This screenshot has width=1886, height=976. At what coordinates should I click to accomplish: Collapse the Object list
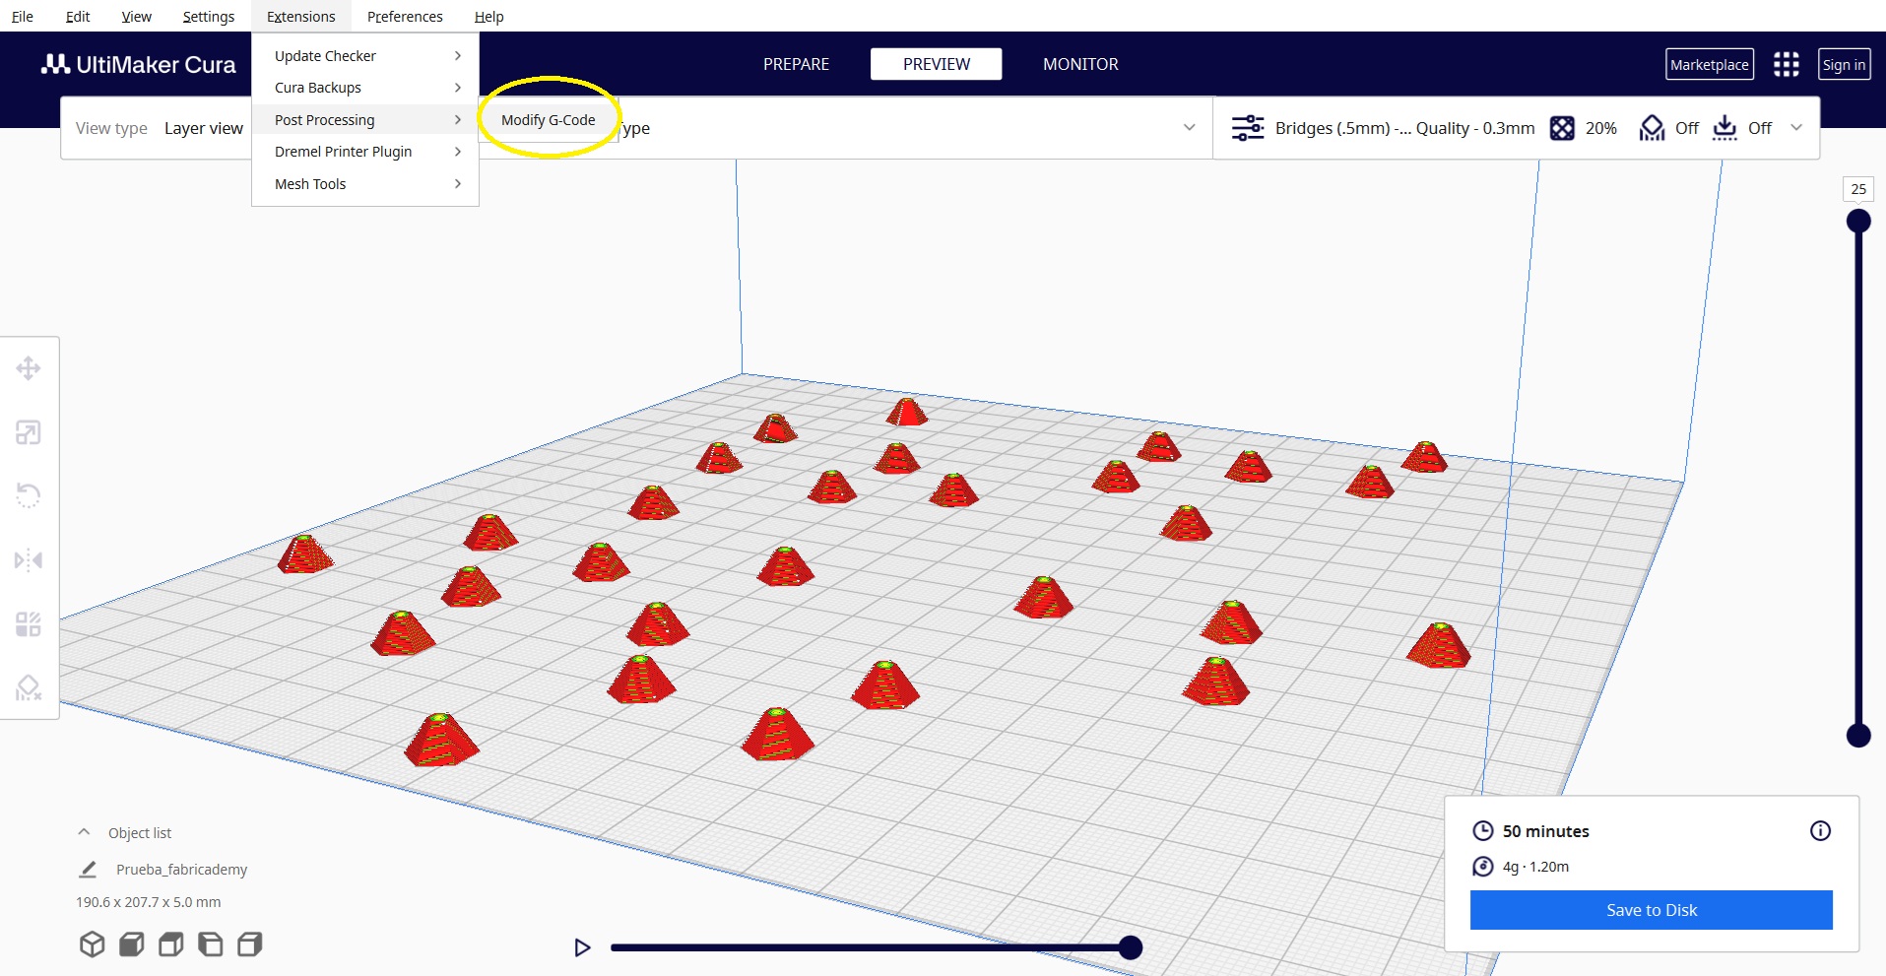tap(85, 832)
